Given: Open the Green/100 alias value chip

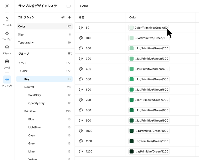Looking at the screenshot, I should point(149,38).
